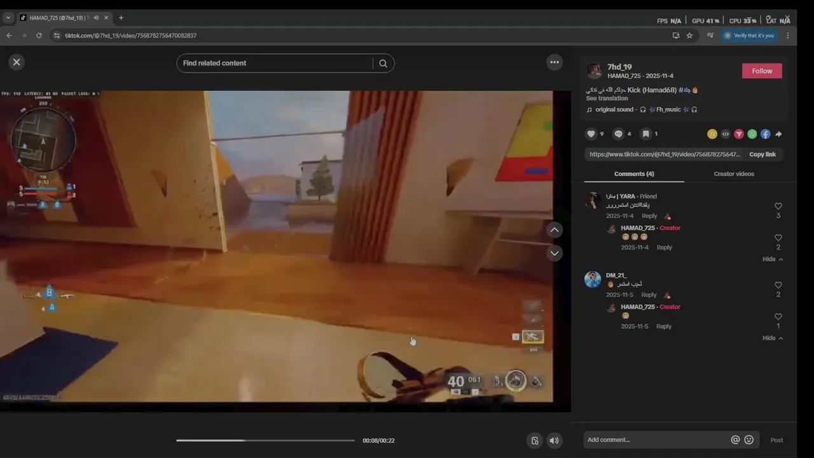Open the three-dot more options menu above video
The image size is (814, 458).
click(x=555, y=62)
